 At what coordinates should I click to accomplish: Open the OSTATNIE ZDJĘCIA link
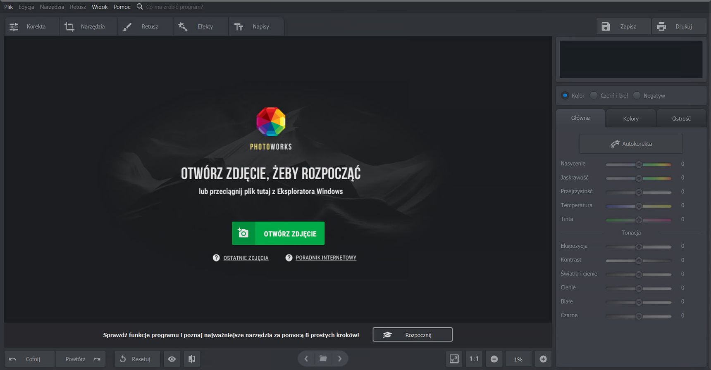pyautogui.click(x=246, y=258)
